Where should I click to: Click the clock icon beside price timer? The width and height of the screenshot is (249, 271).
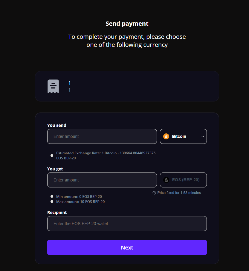(154, 193)
